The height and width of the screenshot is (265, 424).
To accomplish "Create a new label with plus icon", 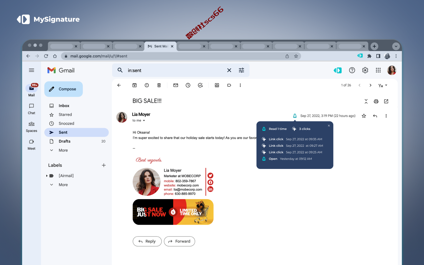I will (104, 165).
